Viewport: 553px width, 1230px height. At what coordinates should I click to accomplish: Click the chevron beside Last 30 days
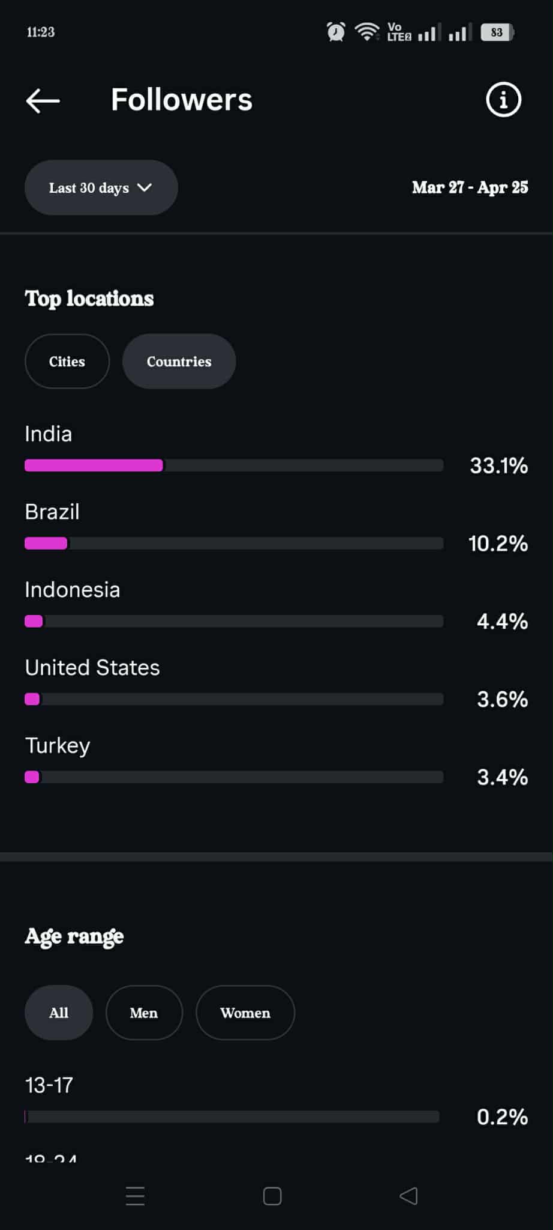click(x=145, y=187)
